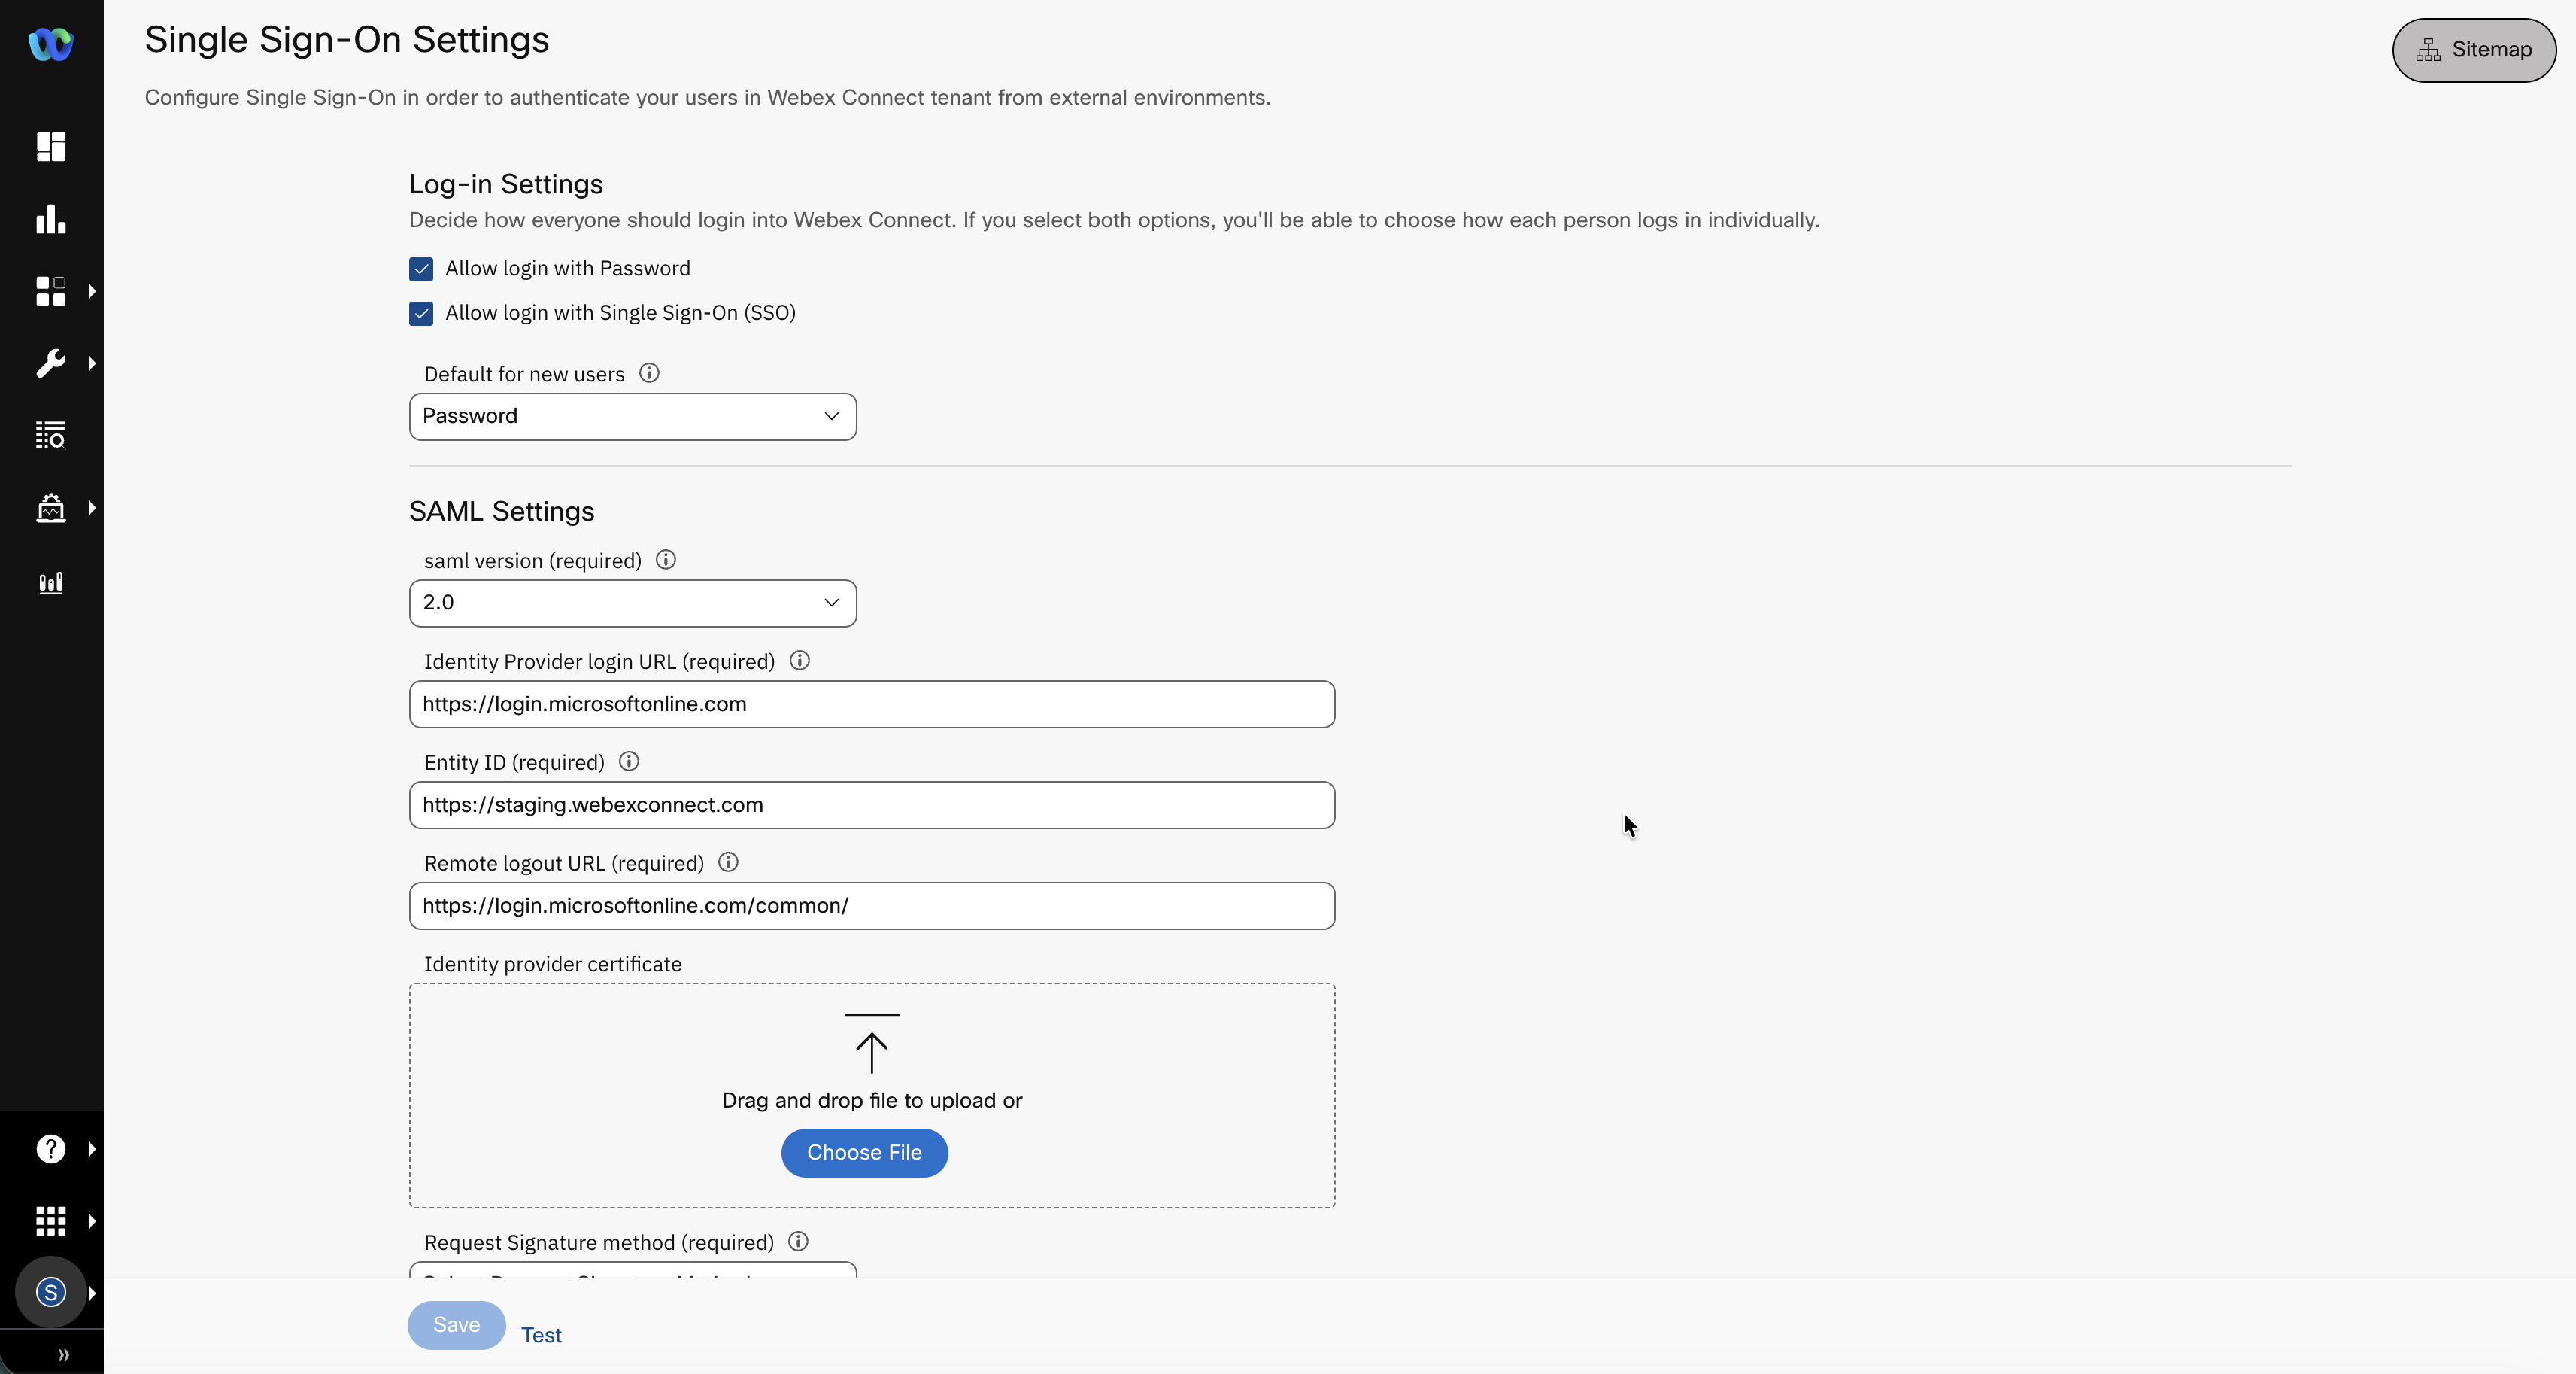
Task: Open the logs search list icon
Action: [51, 436]
